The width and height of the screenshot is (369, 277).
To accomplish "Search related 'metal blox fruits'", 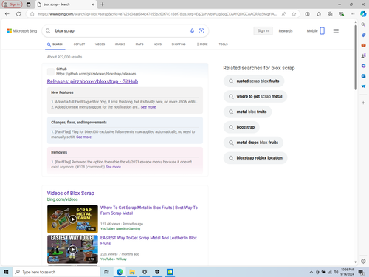I will pos(247,112).
